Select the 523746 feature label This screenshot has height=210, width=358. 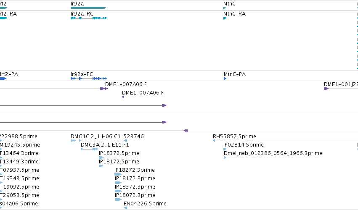coord(133,136)
